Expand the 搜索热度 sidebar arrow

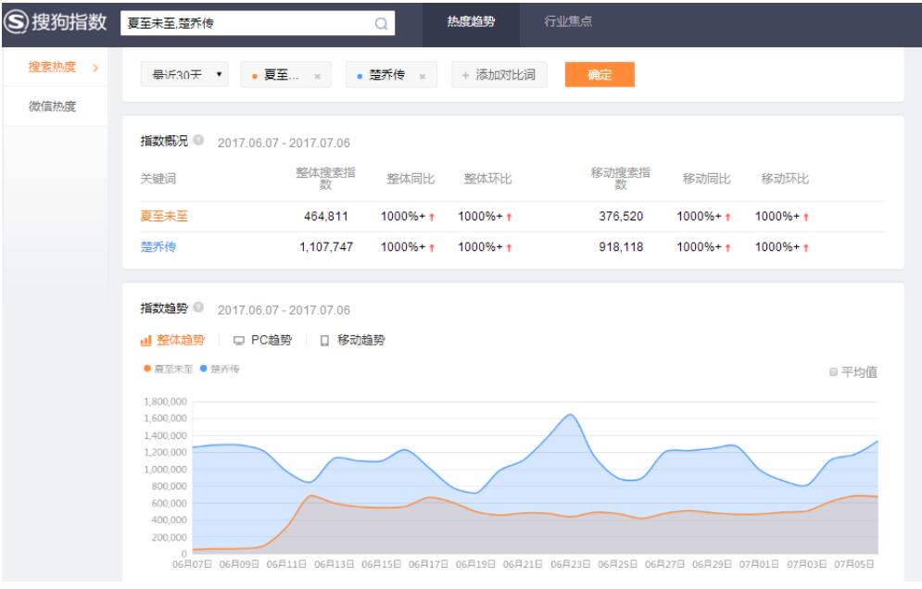[x=95, y=67]
